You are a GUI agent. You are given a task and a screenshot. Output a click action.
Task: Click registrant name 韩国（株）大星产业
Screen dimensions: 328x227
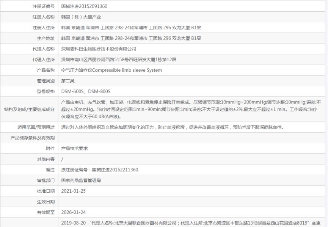coord(81,17)
